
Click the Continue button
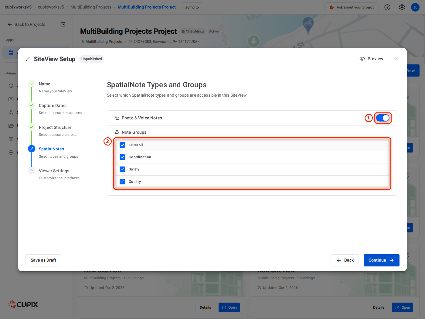[x=381, y=260]
